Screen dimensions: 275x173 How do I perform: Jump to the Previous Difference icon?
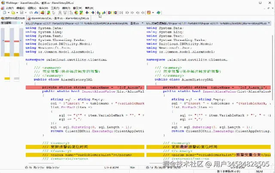click(x=54, y=12)
